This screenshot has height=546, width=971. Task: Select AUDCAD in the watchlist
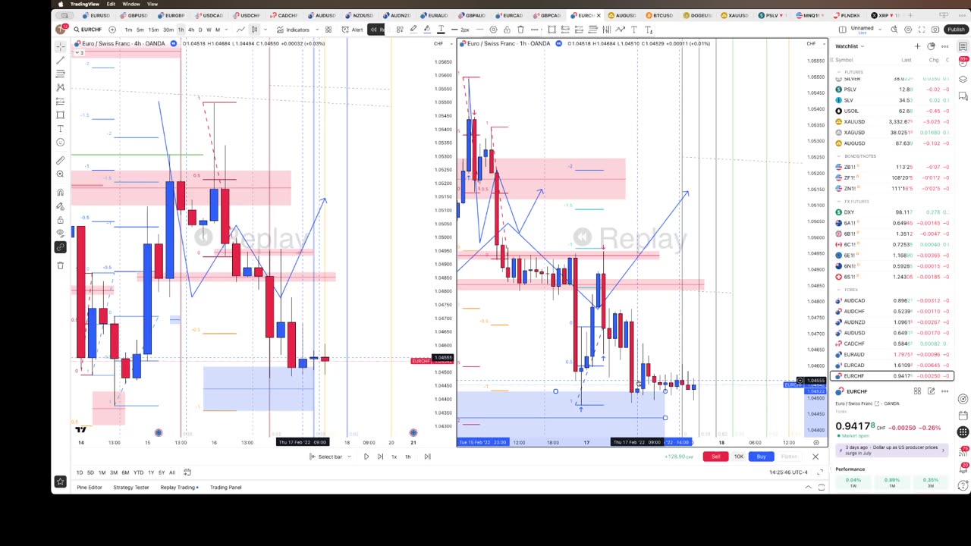892,300
